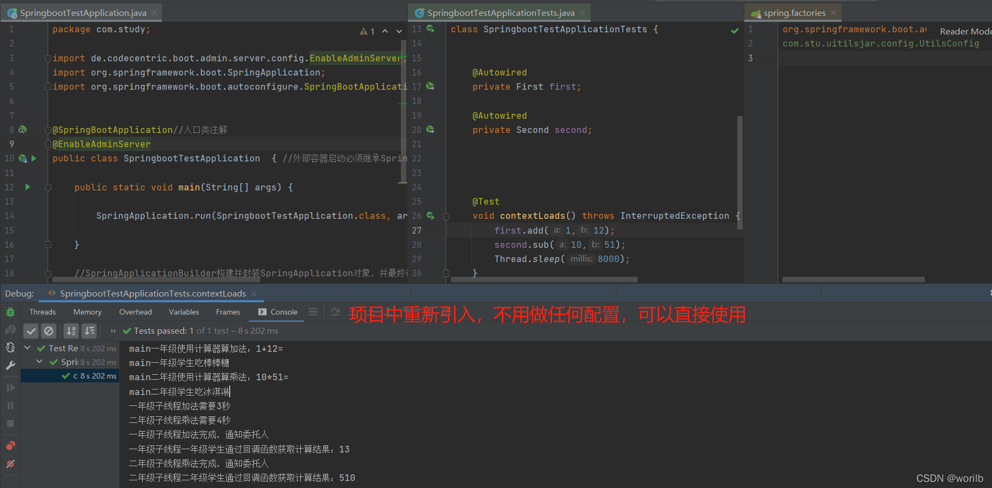Click run test gutter icon on line 26
Viewport: 992px width, 488px height.
pyautogui.click(x=430, y=216)
